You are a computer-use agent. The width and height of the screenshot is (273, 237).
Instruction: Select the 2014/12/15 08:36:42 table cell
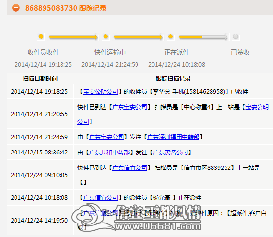[x=40, y=153]
